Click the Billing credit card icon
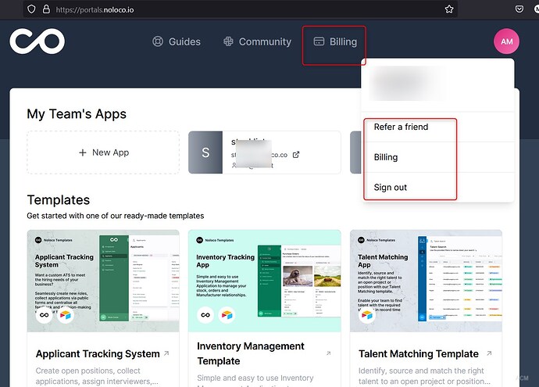 click(319, 41)
